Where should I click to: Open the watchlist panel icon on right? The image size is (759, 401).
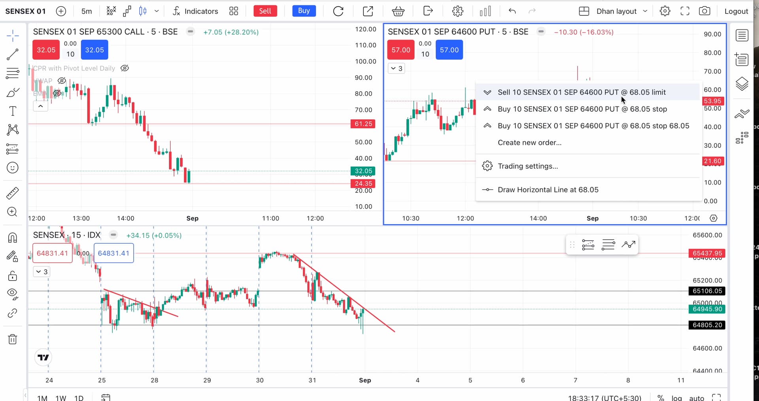point(742,36)
